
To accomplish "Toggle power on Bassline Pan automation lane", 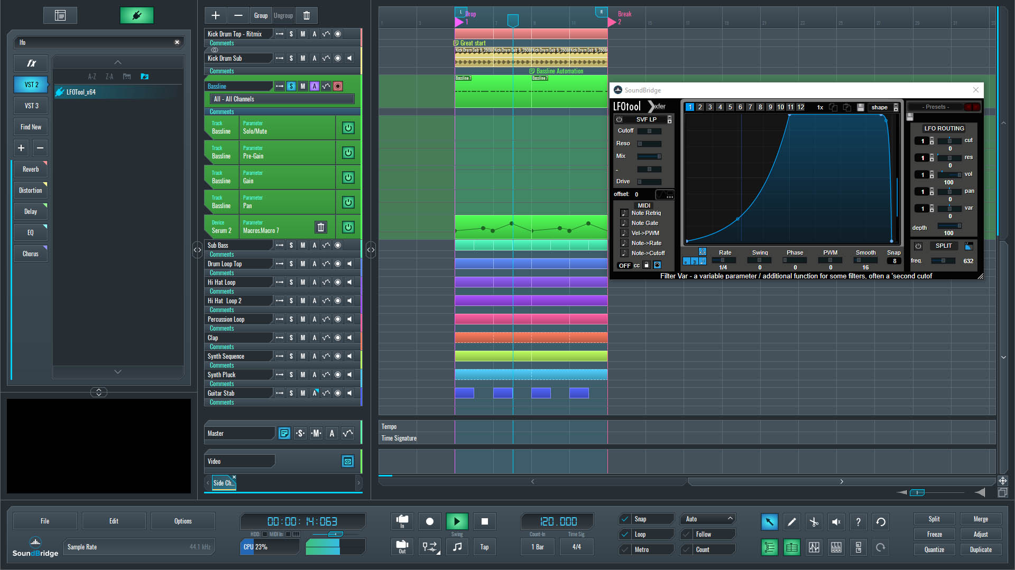I will [x=348, y=202].
